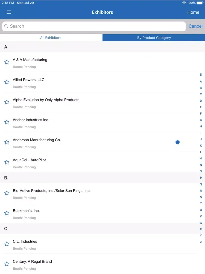Star AquaCal - AutoPilot

[x=7, y=162]
